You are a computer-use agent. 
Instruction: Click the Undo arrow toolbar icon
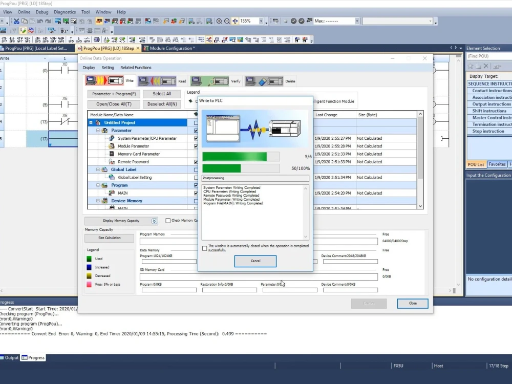(40, 21)
